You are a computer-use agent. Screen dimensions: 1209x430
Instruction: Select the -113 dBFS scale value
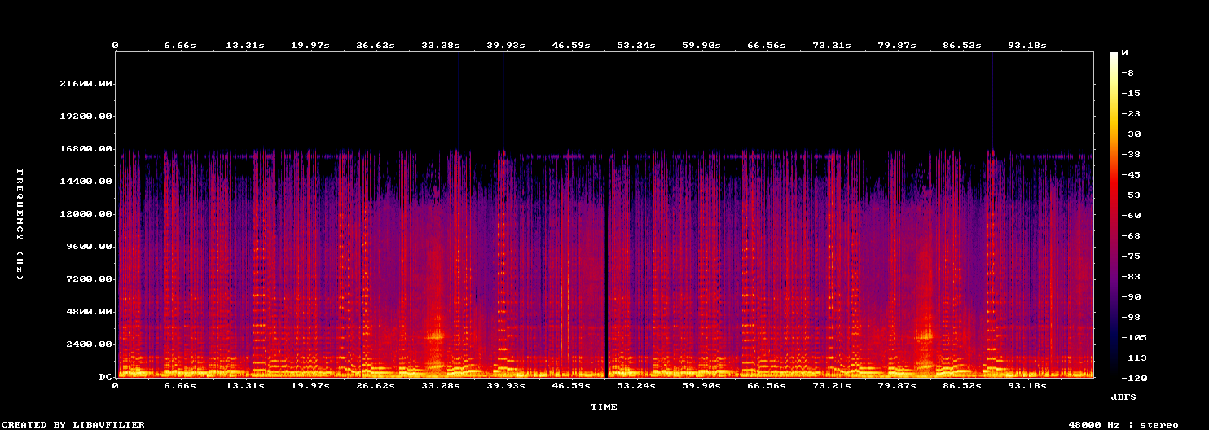1133,358
